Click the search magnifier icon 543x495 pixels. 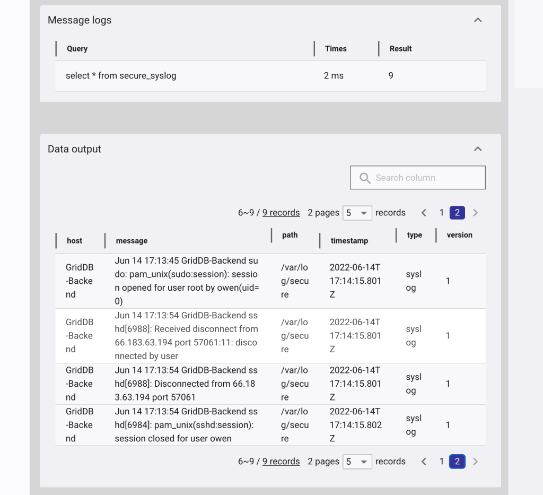(365, 178)
